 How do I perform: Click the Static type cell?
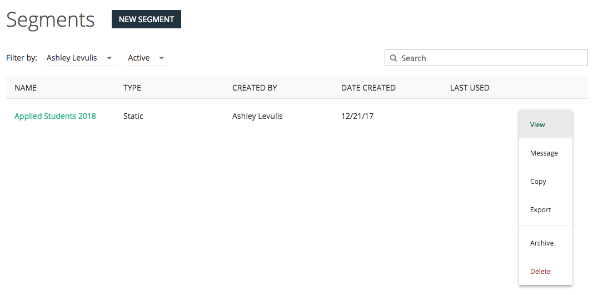(133, 116)
